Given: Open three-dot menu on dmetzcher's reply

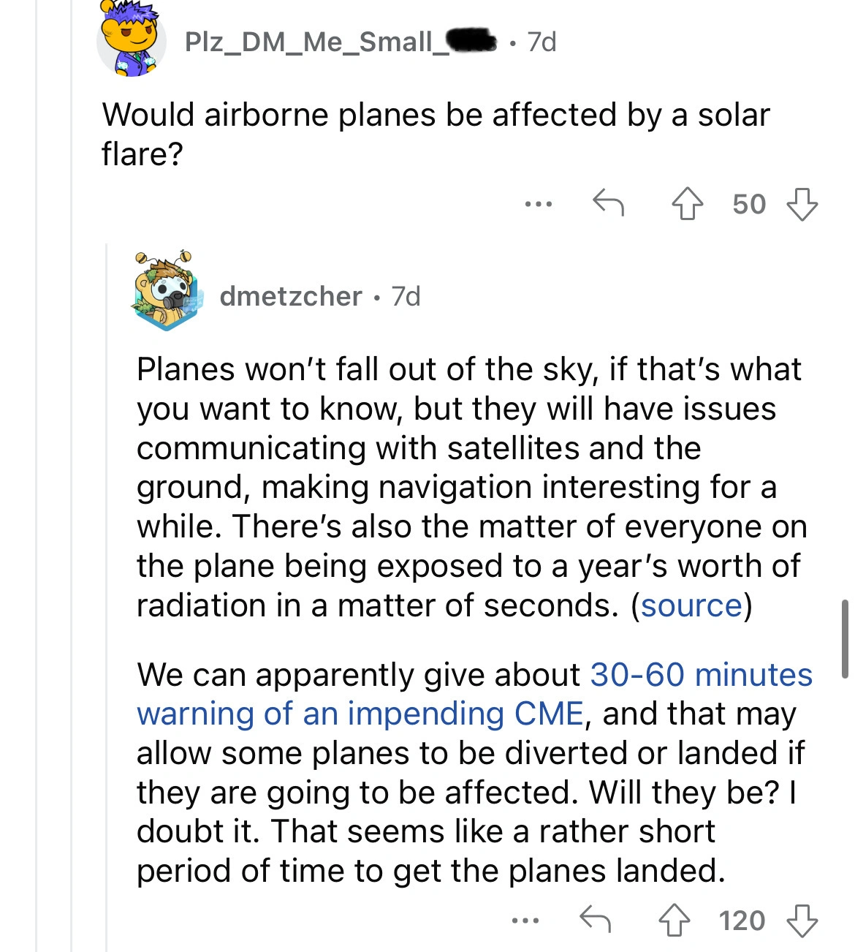Looking at the screenshot, I should coord(525,921).
